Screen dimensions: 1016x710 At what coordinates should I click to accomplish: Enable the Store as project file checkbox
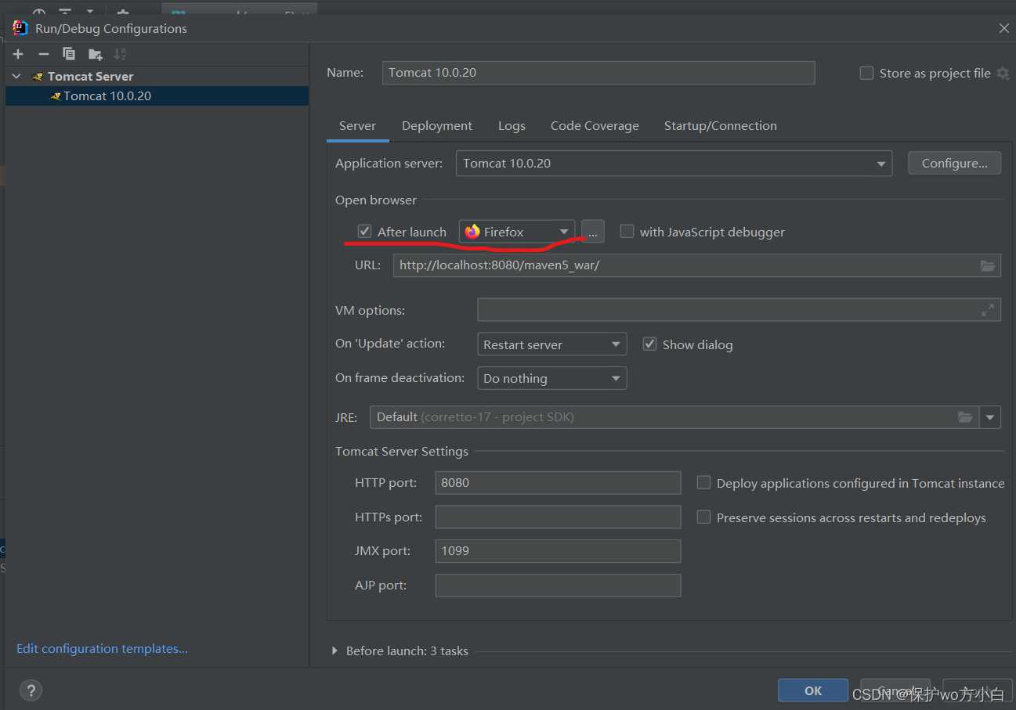point(866,73)
